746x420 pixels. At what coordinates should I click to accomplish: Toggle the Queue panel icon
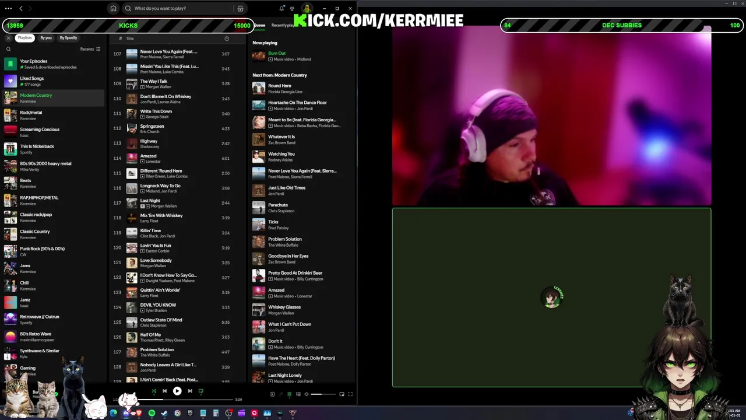pos(289,394)
